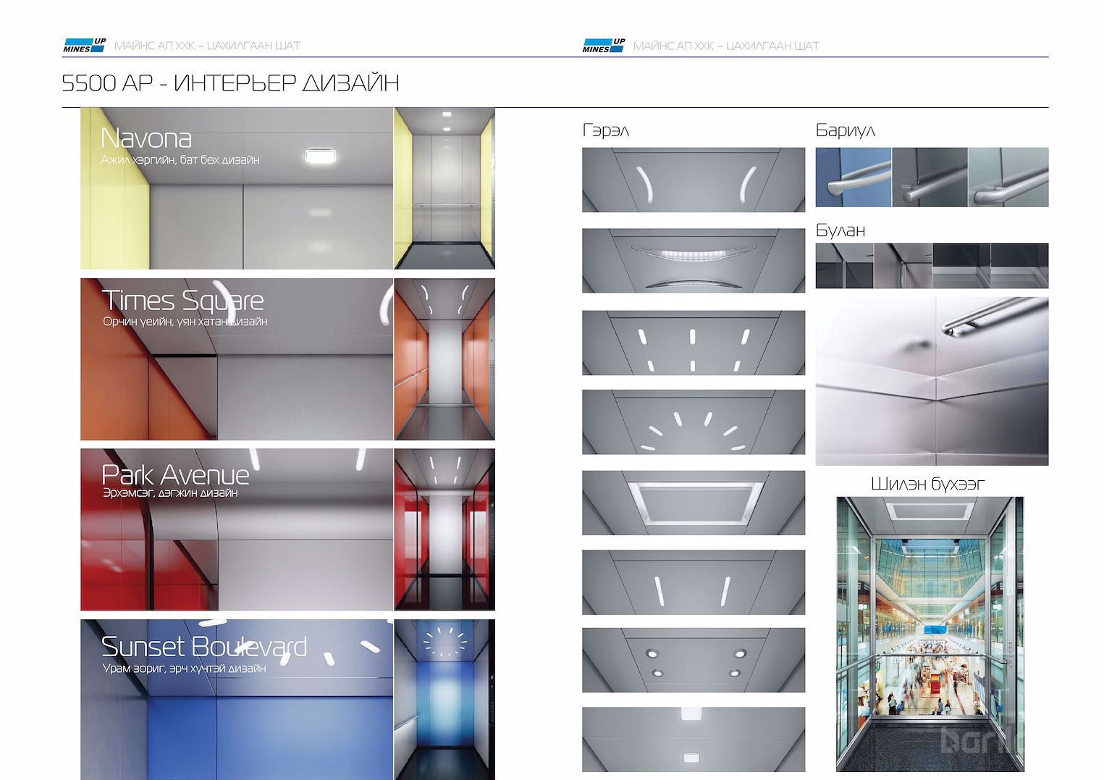
Task: Open the glass cabin photo under Шилэн бүхээг
Action: [930, 634]
